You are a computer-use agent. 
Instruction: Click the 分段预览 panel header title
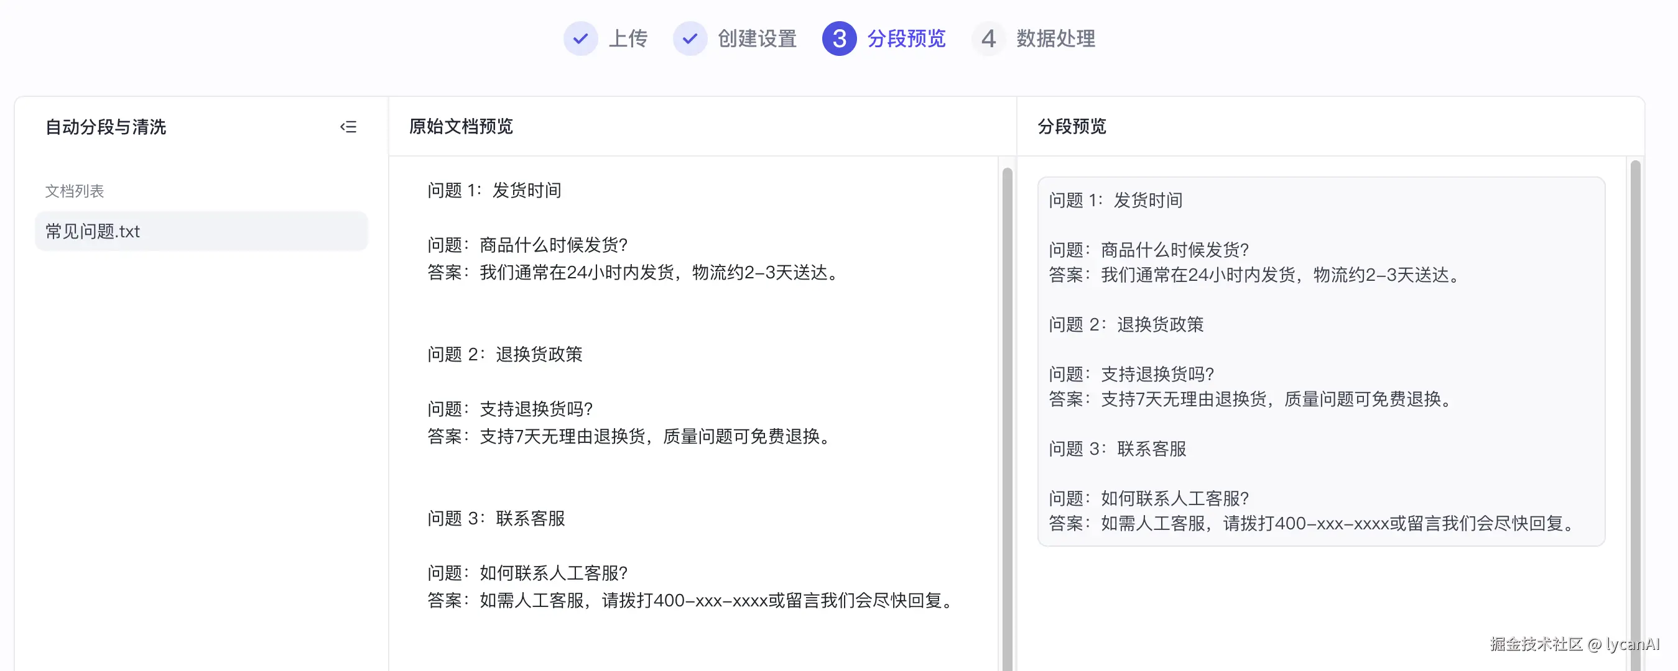coord(1072,126)
